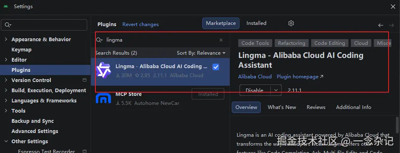Navigate back with the left arrow
The height and width of the screenshot is (153, 400).
[x=381, y=25]
